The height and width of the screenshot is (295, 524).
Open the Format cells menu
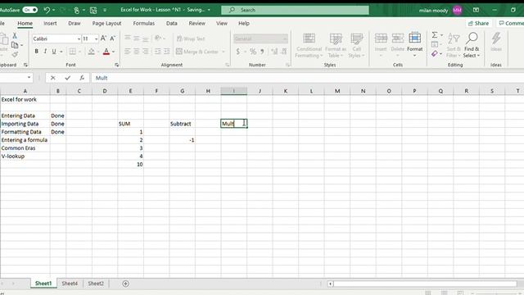tap(415, 45)
